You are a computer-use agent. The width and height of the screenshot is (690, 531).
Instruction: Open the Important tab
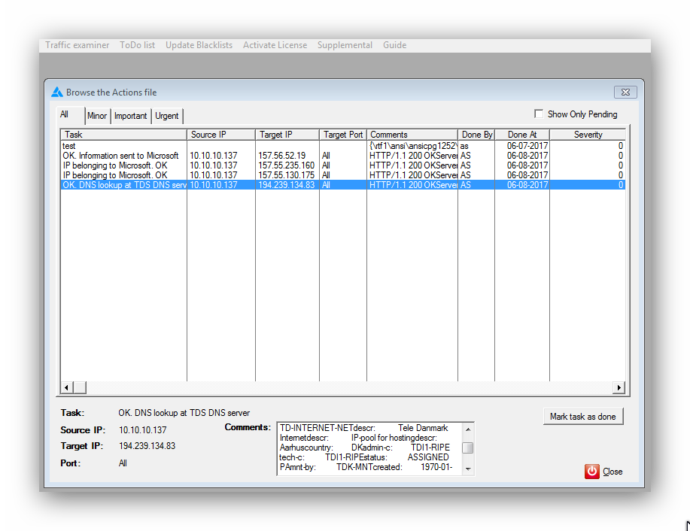[131, 116]
